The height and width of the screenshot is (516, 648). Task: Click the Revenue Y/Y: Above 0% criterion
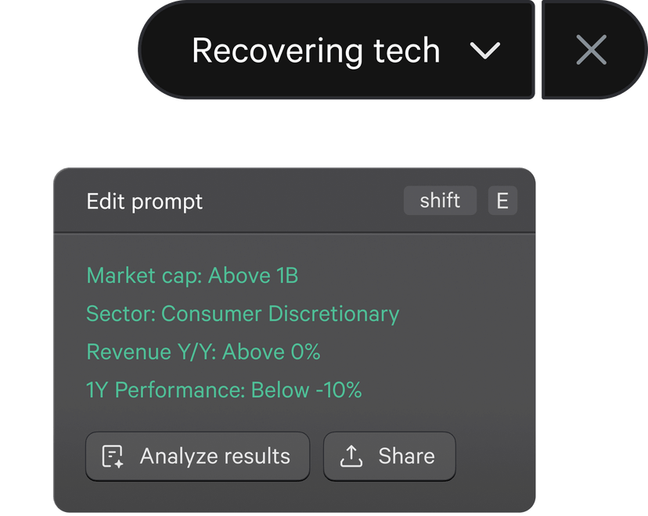(203, 353)
